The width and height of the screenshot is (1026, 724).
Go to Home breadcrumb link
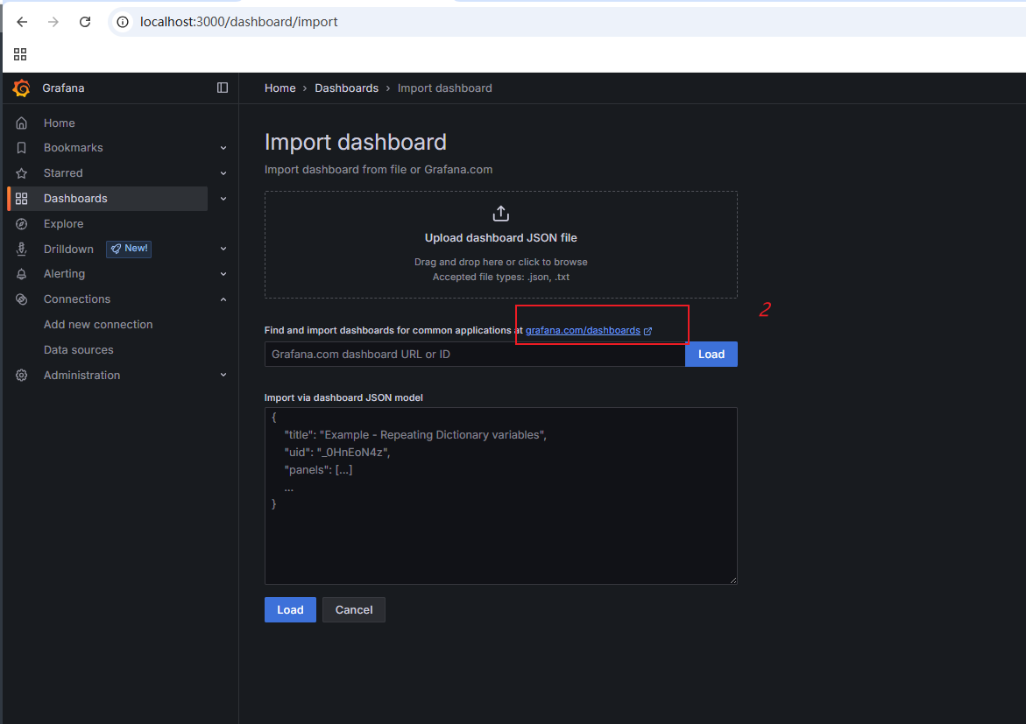coord(280,88)
